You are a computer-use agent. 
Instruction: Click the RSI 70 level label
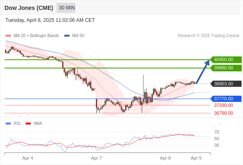click(x=217, y=132)
